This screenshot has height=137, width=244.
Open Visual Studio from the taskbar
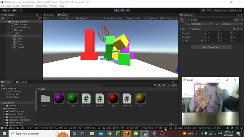[x=153, y=134]
